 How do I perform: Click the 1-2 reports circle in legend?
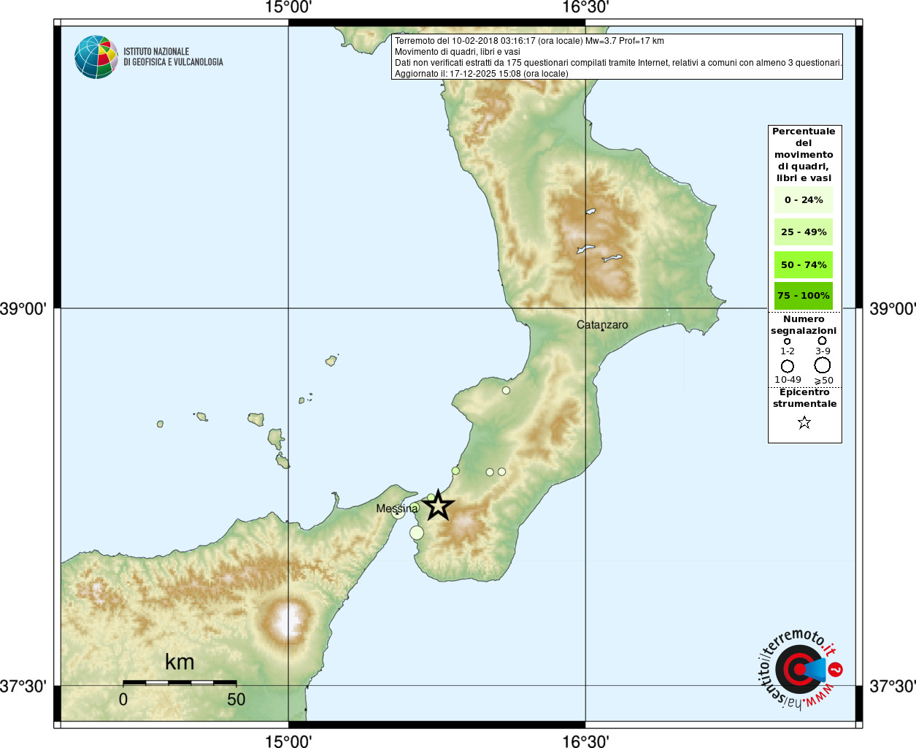[x=787, y=341]
